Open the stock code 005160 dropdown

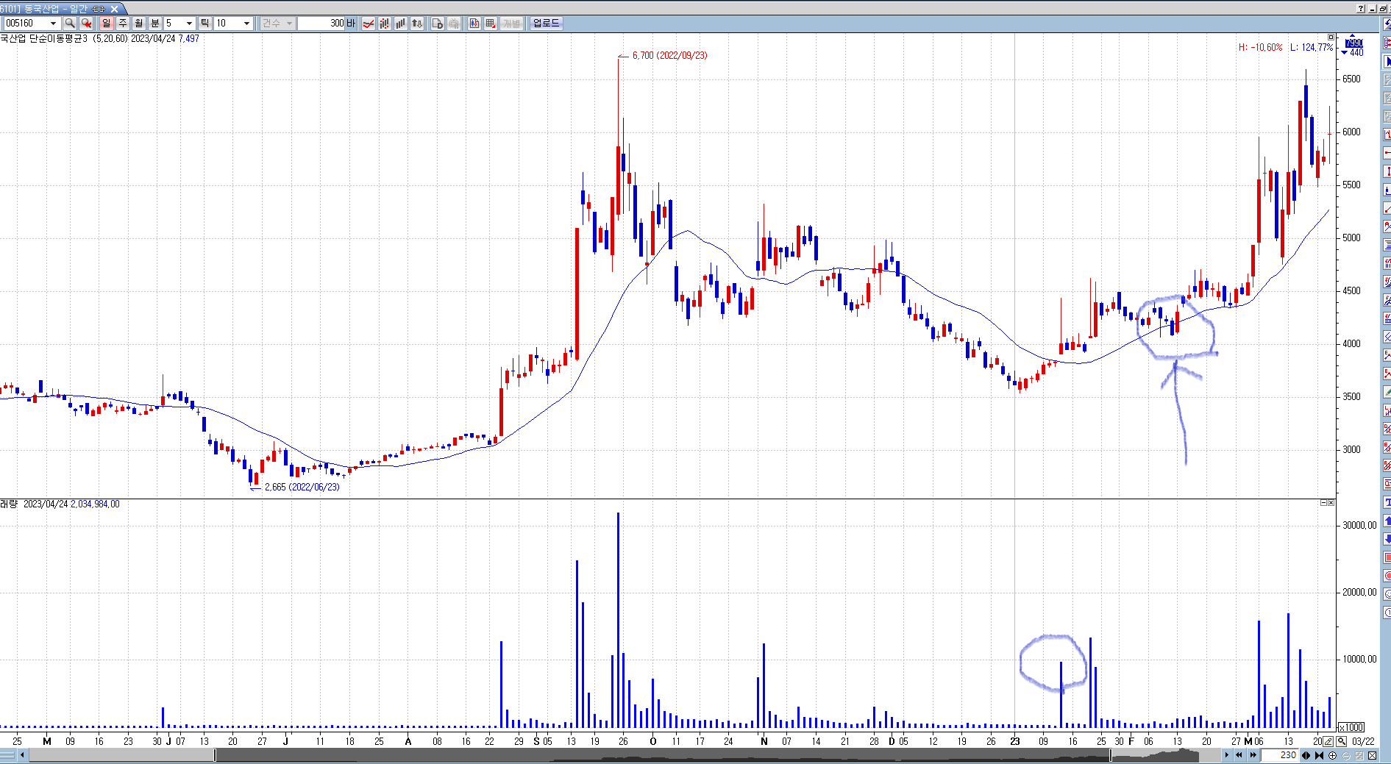pos(53,24)
